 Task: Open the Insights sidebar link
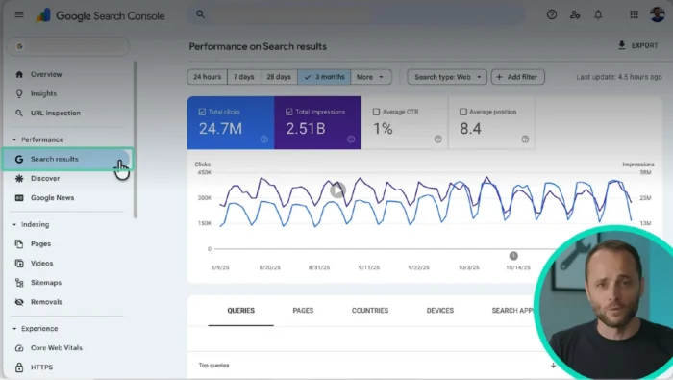click(x=43, y=93)
